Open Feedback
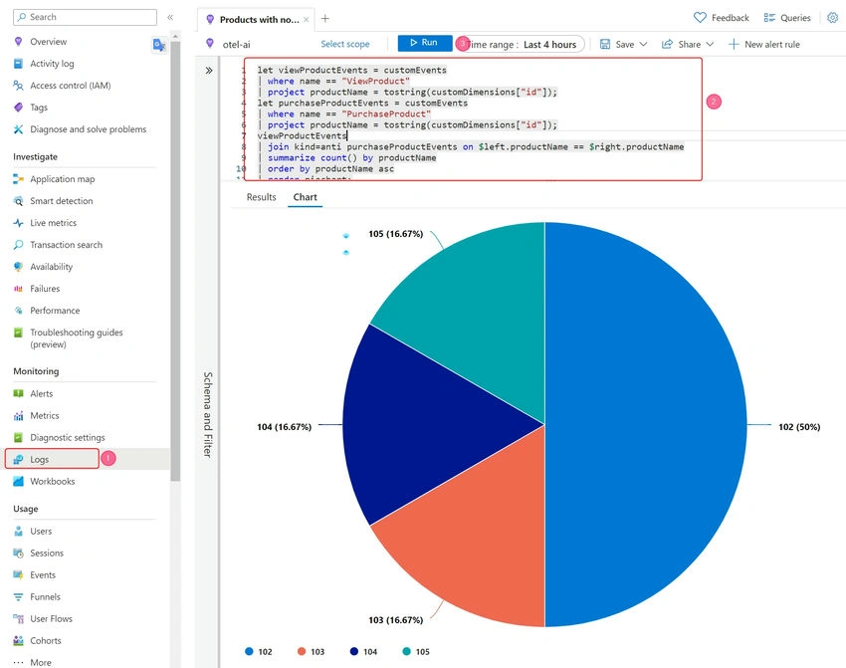 (x=722, y=18)
